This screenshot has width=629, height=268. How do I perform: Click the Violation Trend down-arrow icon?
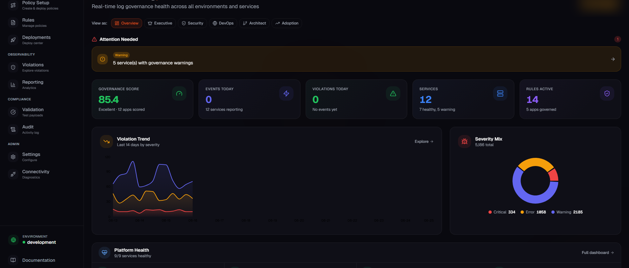point(106,142)
